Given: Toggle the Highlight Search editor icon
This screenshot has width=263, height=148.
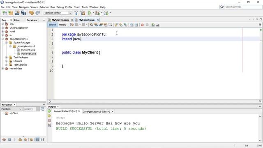Looking at the screenshot, I should click(106, 25).
